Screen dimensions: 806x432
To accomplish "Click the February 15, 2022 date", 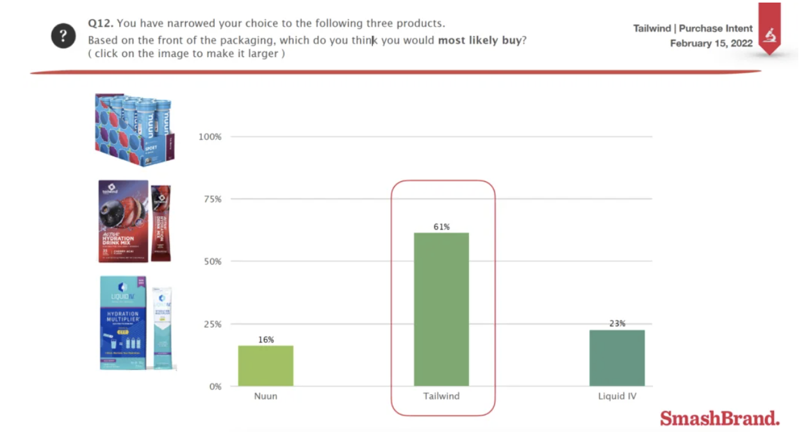I will tap(711, 44).
